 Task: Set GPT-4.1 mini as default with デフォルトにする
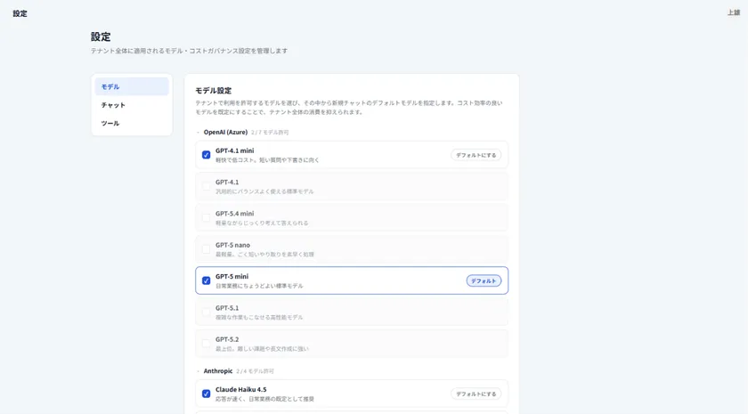(476, 155)
